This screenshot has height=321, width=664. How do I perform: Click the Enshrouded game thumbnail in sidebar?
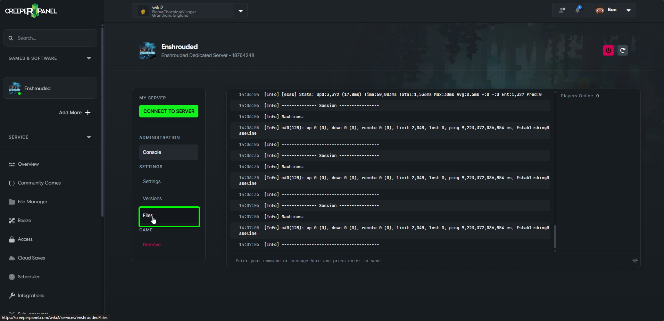click(15, 88)
